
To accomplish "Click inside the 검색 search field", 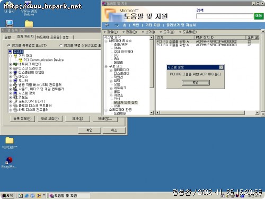I will (x=225, y=16).
